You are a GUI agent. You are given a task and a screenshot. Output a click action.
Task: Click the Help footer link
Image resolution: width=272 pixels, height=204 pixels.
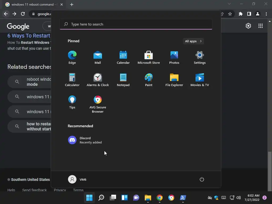click(11, 190)
